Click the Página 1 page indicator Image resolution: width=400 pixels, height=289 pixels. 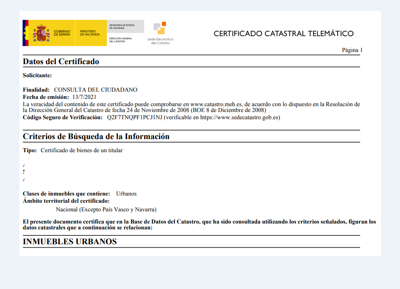[x=352, y=50]
